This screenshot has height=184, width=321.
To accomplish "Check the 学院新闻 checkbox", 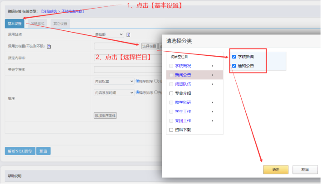I will pos(234,57).
